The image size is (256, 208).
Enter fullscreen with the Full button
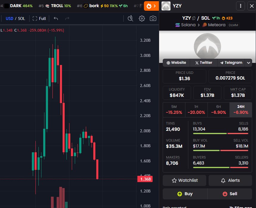[39, 18]
